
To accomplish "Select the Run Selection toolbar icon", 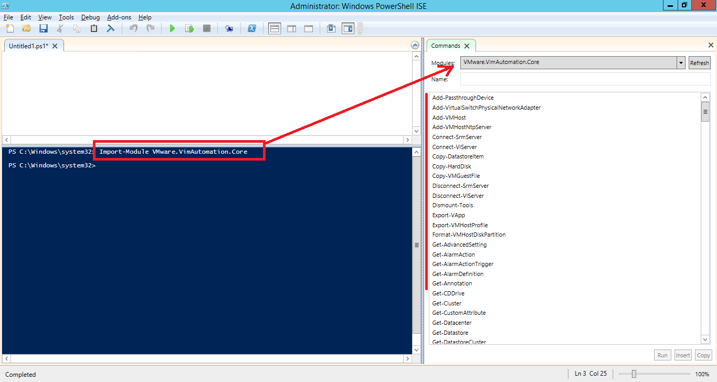I will pos(189,28).
